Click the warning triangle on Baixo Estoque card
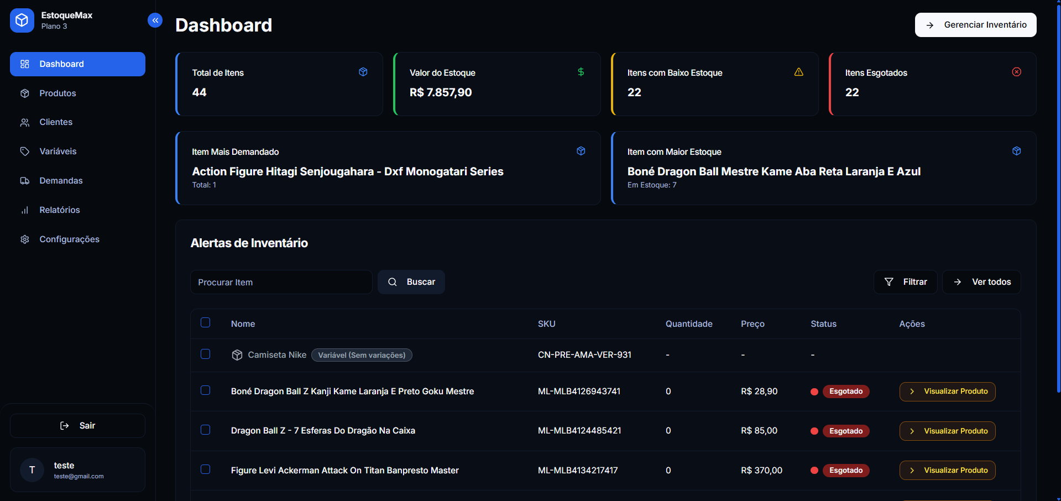Screen dimensions: 1061x501 tap(798, 72)
